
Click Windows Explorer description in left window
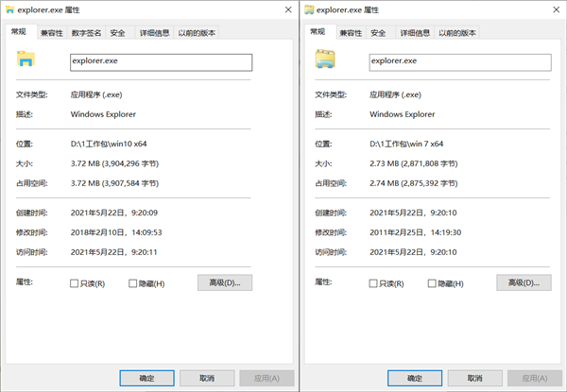(x=103, y=114)
